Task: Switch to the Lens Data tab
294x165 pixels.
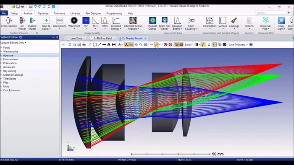Action: click(76, 38)
